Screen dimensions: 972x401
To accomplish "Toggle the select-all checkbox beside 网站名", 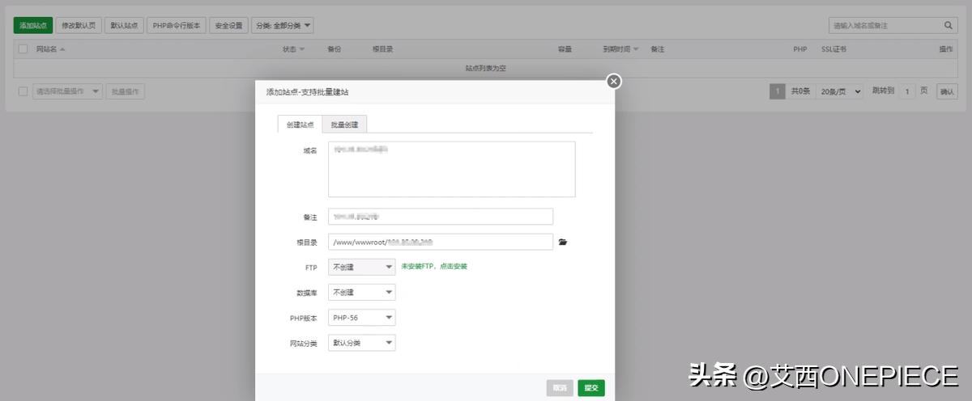I will [x=23, y=49].
